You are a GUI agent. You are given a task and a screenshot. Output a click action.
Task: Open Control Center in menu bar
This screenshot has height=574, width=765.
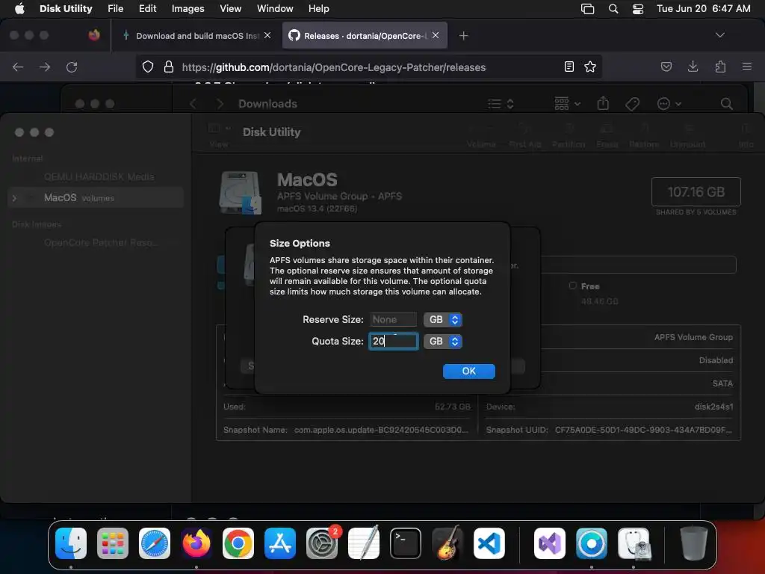pos(638,9)
